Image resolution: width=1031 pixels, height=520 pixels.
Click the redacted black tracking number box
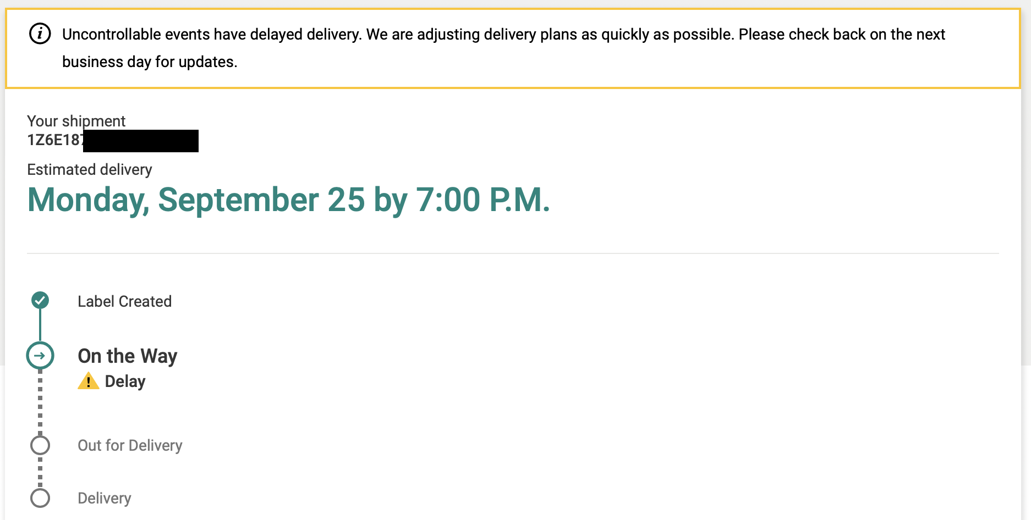point(141,141)
